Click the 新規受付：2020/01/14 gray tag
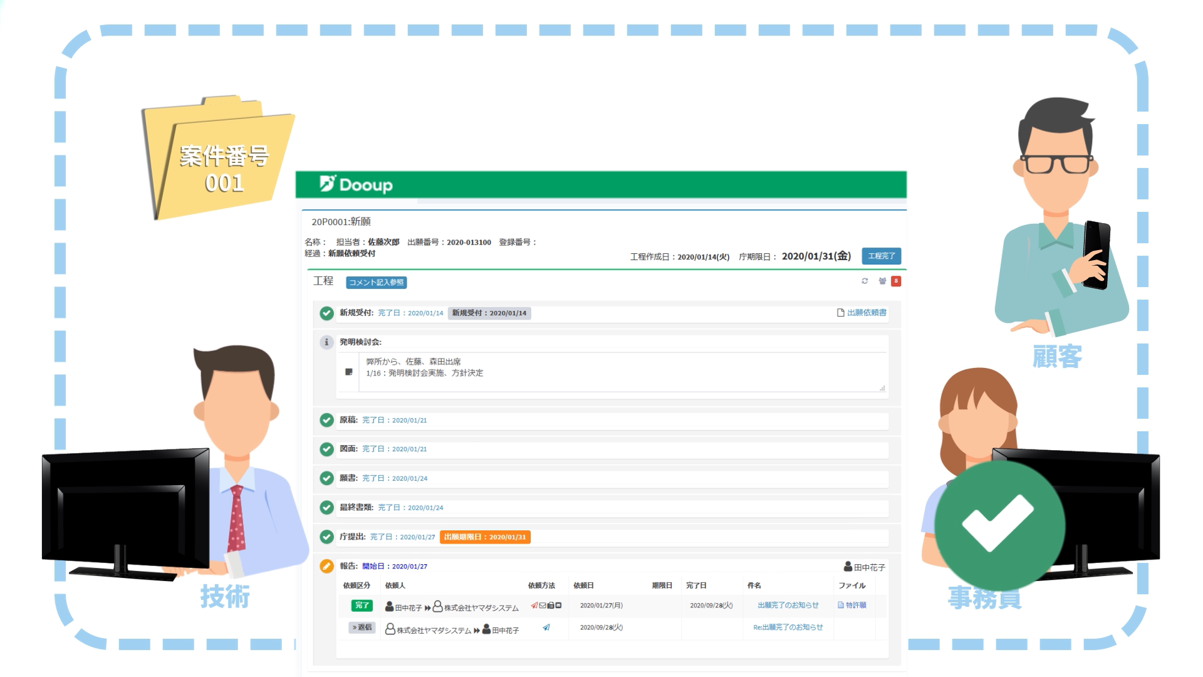The image size is (1203, 677). (x=489, y=313)
